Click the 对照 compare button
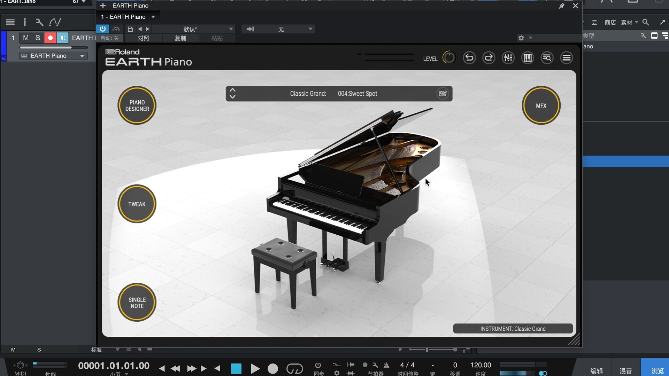The width and height of the screenshot is (669, 376). [144, 38]
